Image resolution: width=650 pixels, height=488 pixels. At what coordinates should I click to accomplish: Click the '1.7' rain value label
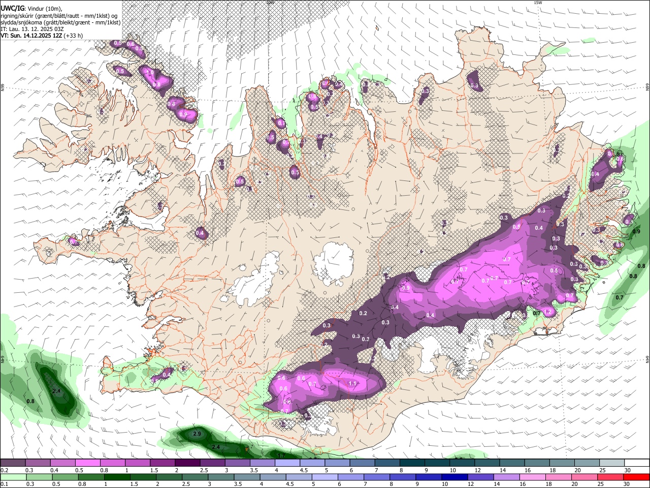point(280,455)
